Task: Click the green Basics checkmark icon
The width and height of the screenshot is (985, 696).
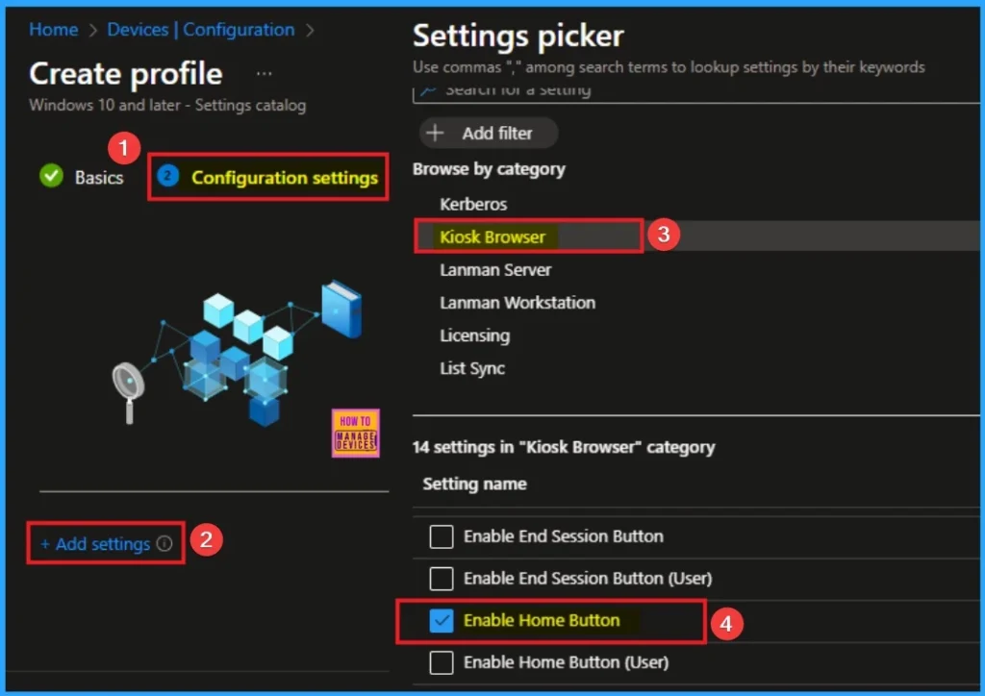Action: coord(51,177)
